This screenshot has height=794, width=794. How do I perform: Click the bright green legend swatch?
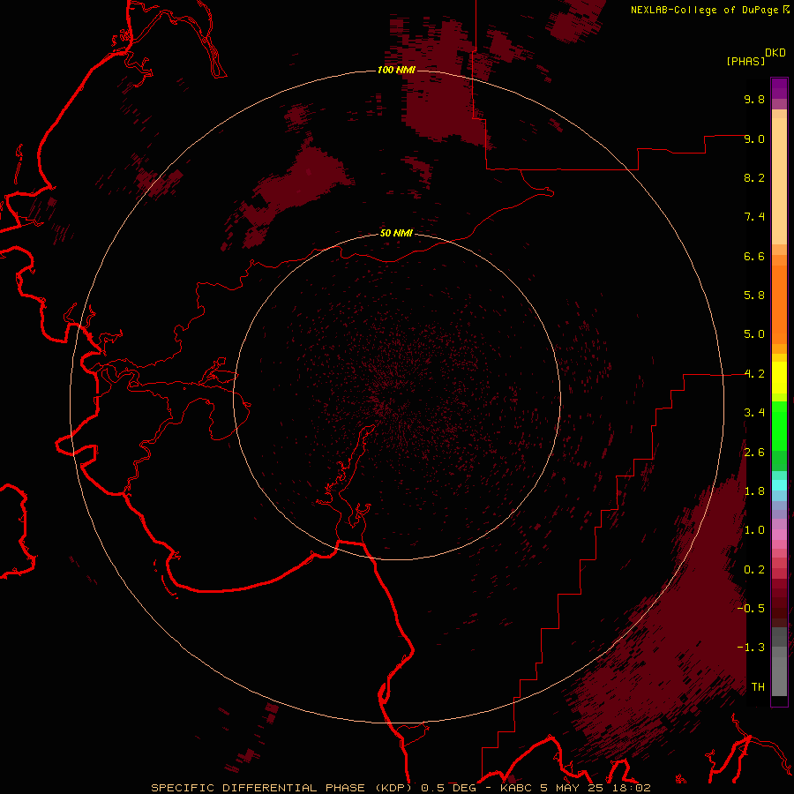click(779, 426)
